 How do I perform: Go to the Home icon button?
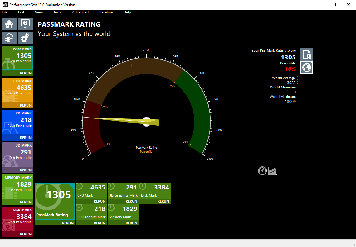(9, 24)
